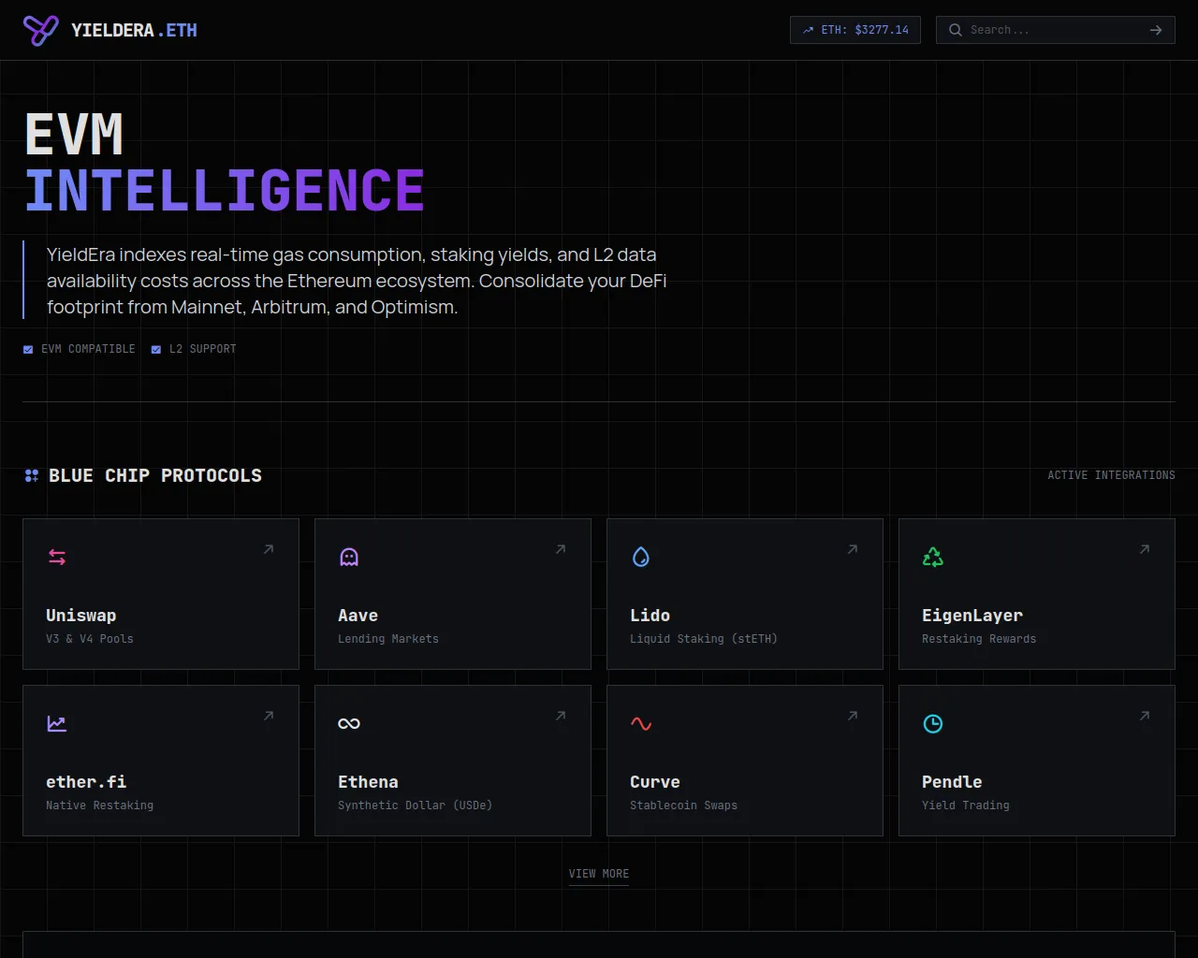The height and width of the screenshot is (958, 1198).
Task: Click the 'Restaking Rewards' subtitle
Action: (x=979, y=639)
